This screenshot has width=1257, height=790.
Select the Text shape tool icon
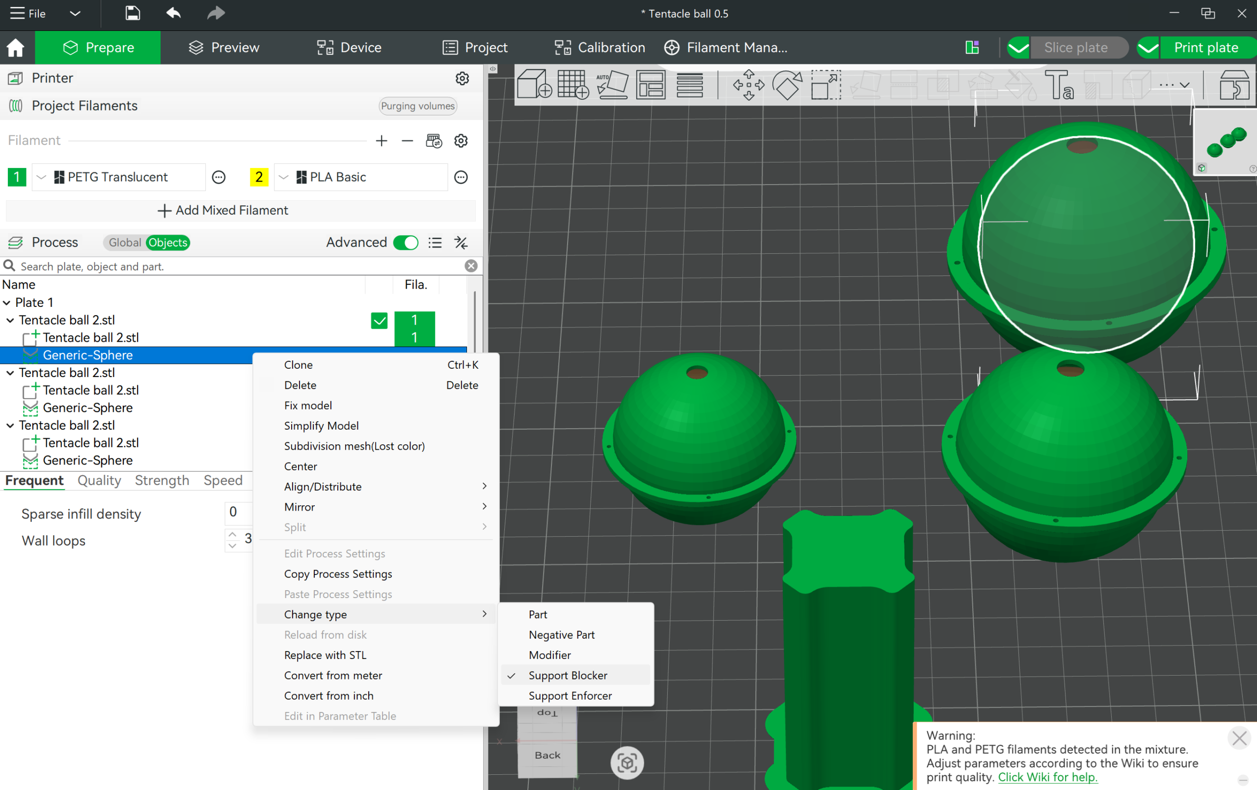(1059, 84)
